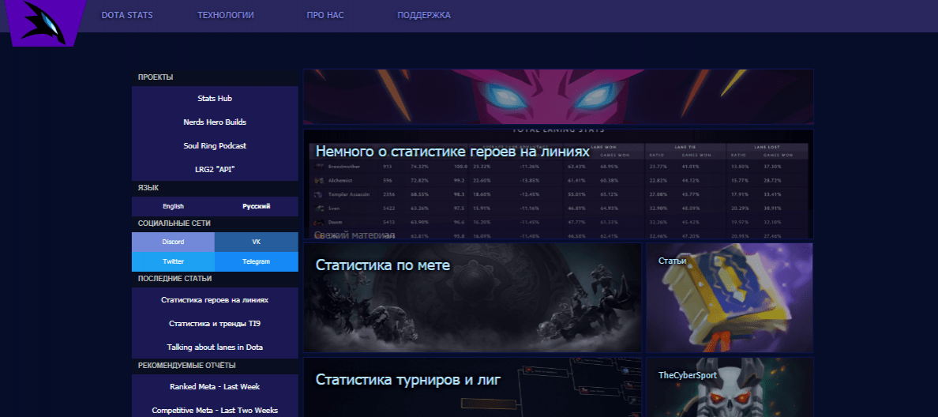938x417 pixels.
Task: Open the DOTA STATS menu
Action: click(x=127, y=16)
